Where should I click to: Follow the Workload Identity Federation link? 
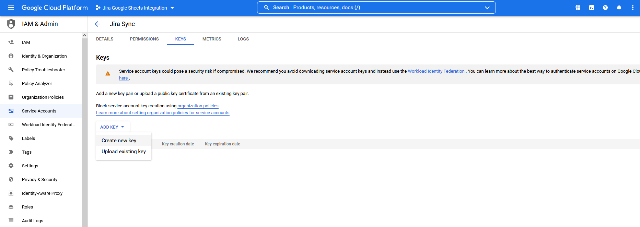pos(436,71)
